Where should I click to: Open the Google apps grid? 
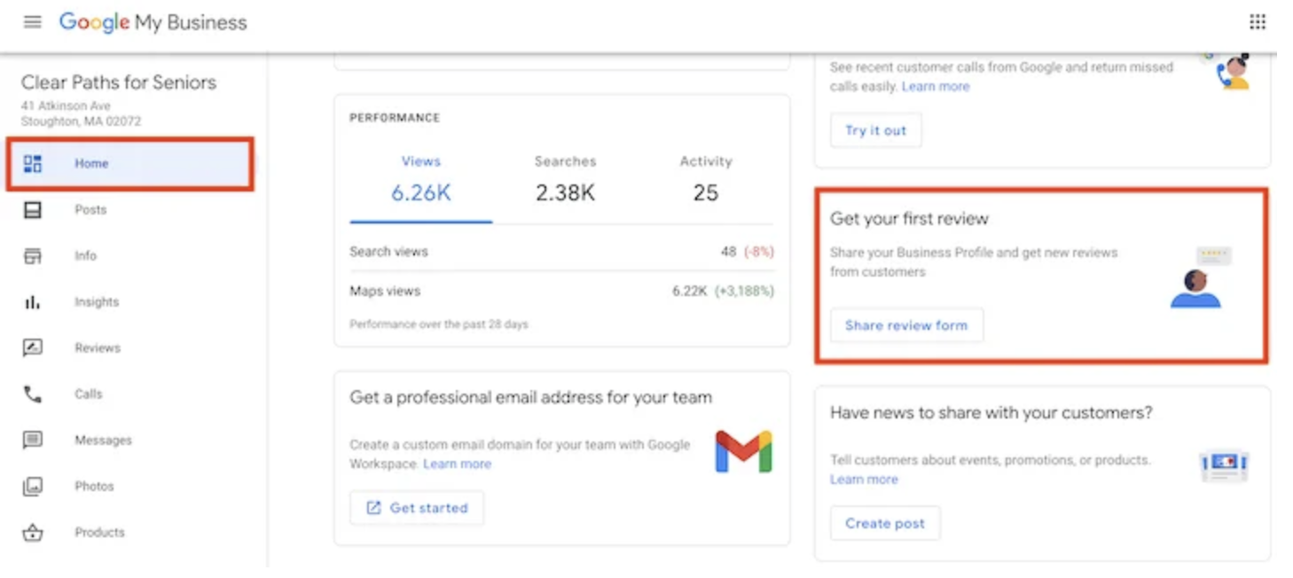(x=1257, y=22)
